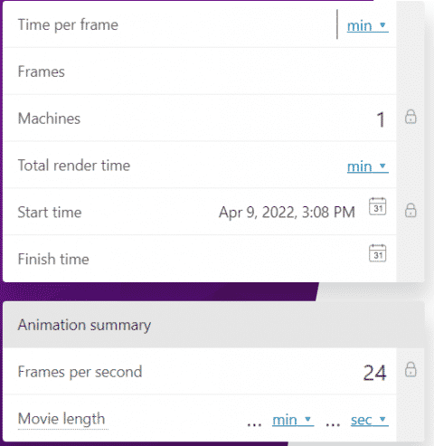
Task: Click the Total render time value field
Action: tap(240, 166)
